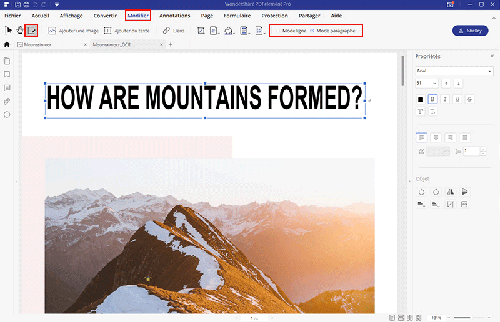Open the black text color swatch
Screen dimensions: 500x322
pyautogui.click(x=421, y=99)
